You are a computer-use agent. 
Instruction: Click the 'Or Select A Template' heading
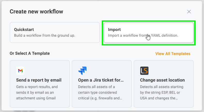[x=30, y=53]
